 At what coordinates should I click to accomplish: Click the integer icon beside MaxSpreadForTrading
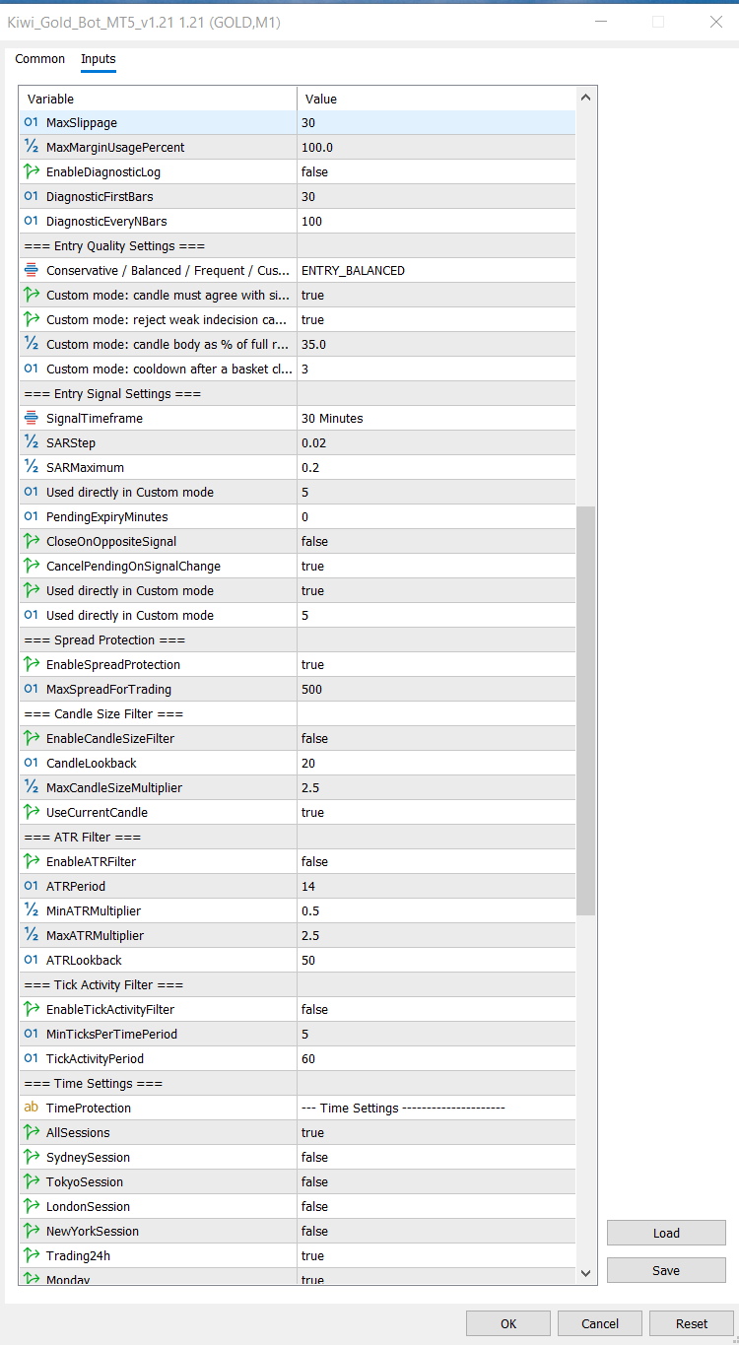click(31, 689)
